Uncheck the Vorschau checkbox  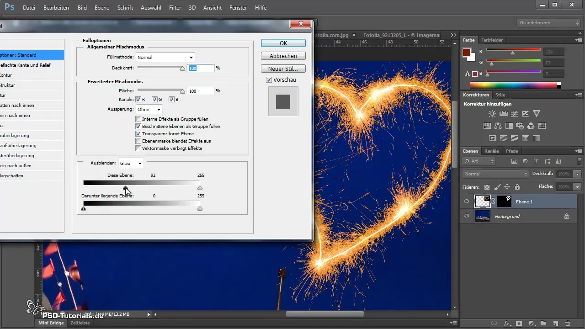269,80
